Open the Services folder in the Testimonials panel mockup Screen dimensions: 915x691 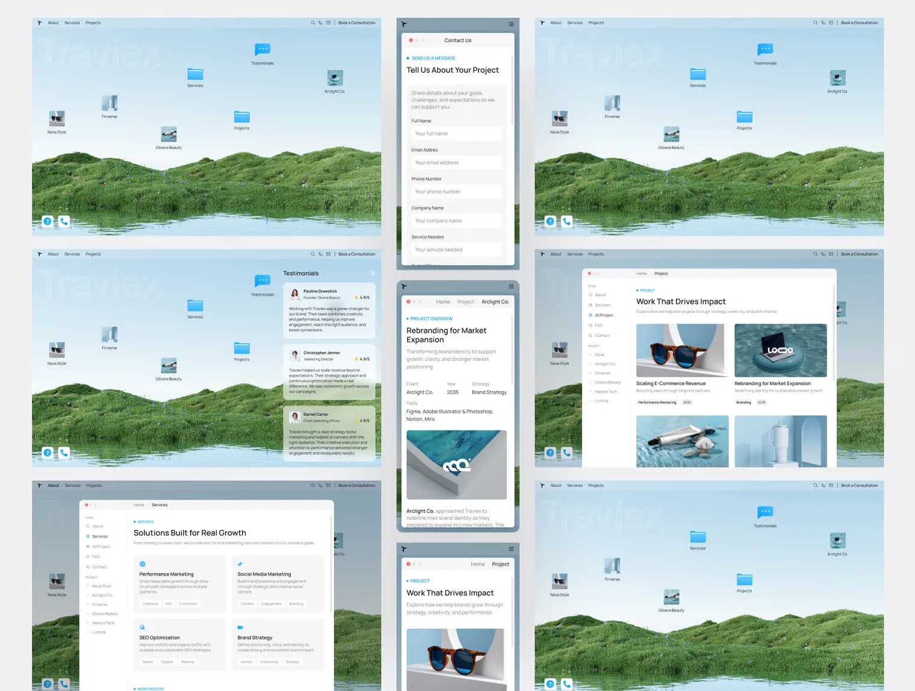pyautogui.click(x=195, y=305)
